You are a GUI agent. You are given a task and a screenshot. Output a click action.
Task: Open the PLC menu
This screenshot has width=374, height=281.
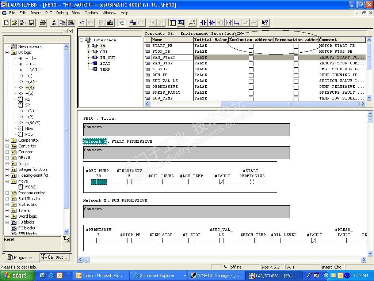tap(49, 13)
